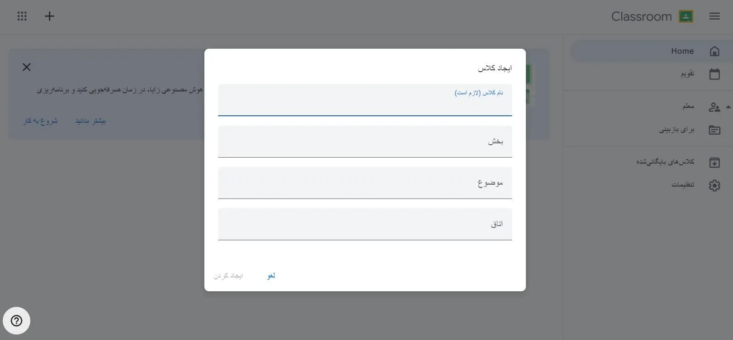Collapse the teacher section arrow

[728, 107]
